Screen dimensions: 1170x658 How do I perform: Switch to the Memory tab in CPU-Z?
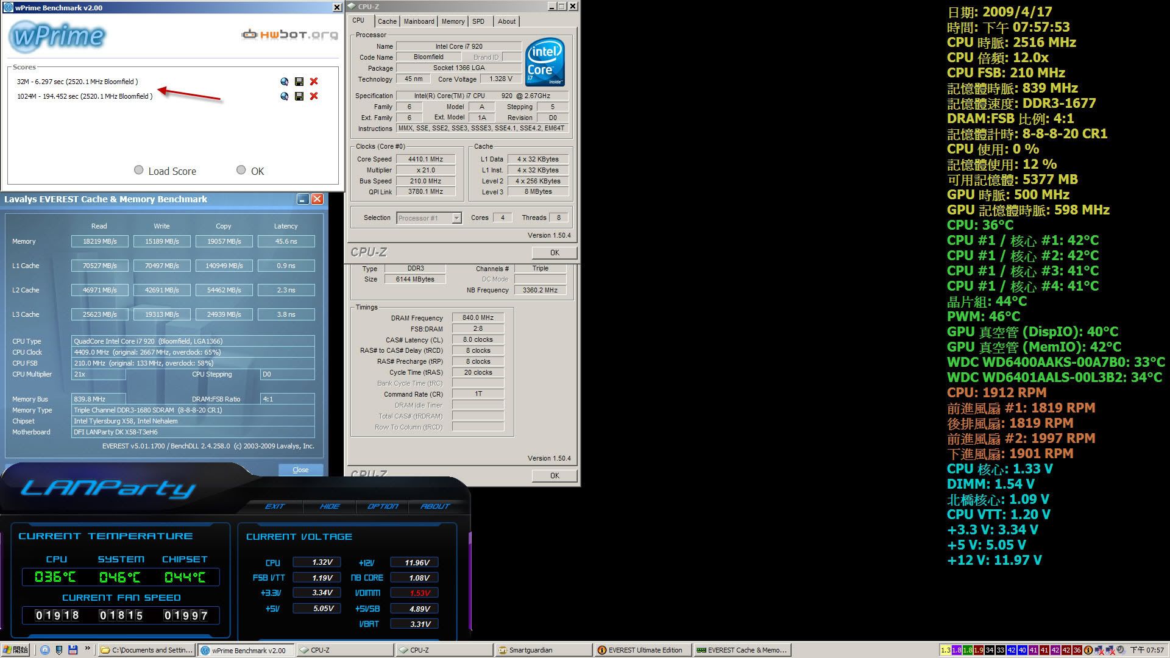click(x=453, y=21)
